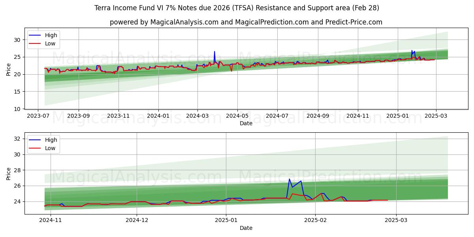Click the y-axis value '15' in top chart

[x=18, y=92]
